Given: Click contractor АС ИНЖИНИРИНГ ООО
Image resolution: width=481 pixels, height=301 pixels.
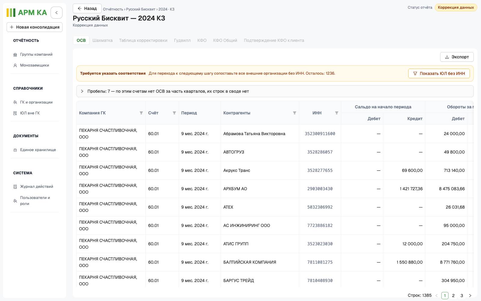Looking at the screenshot, I should [x=247, y=225].
